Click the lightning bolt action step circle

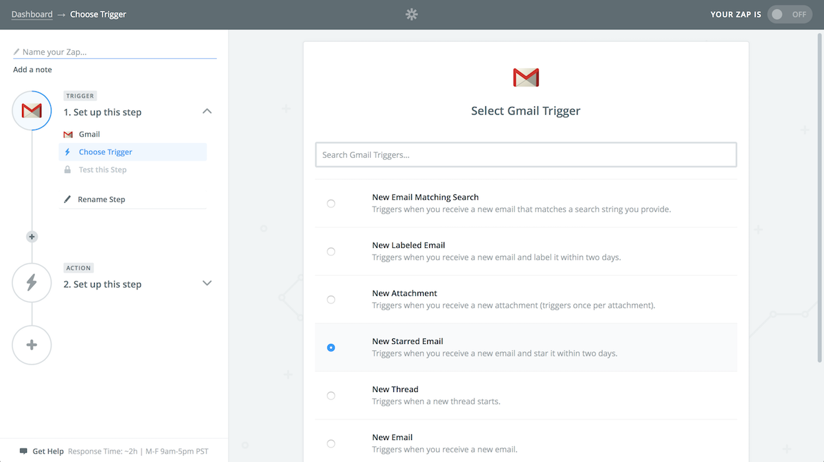[x=32, y=283]
